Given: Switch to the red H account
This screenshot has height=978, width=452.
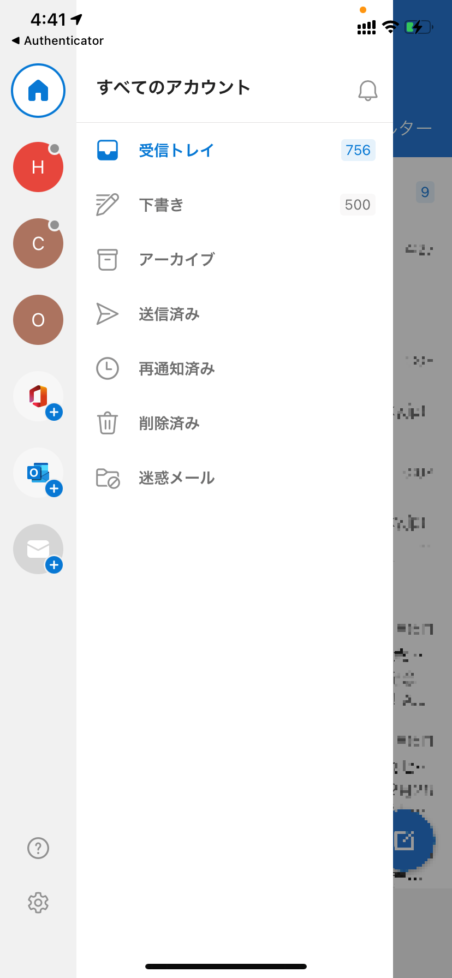Looking at the screenshot, I should point(38,167).
